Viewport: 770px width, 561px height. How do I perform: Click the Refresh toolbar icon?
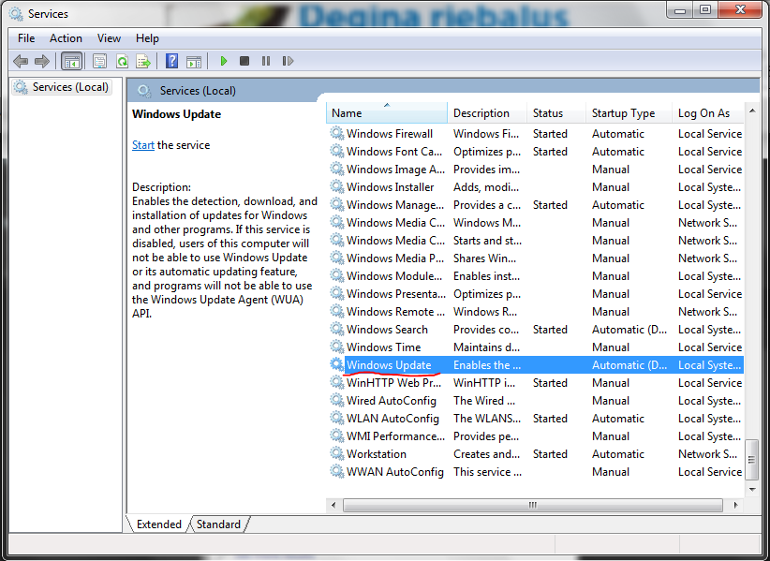point(122,62)
